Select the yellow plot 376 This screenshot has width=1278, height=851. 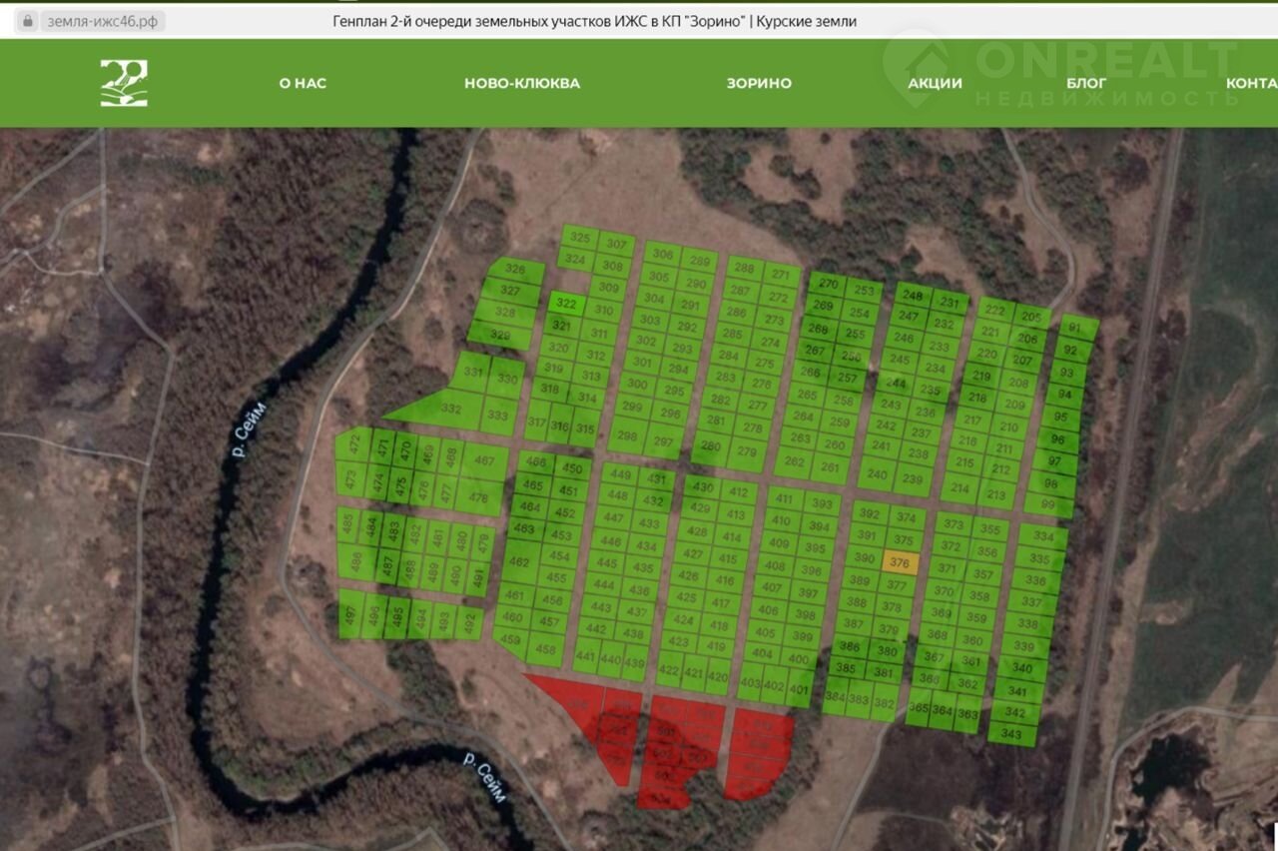coord(900,562)
